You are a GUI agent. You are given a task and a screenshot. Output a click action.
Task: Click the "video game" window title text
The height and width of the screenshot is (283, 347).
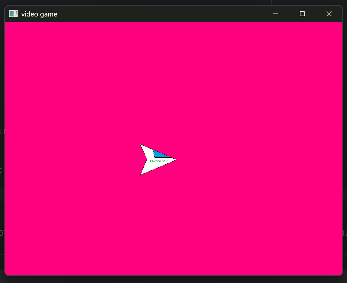tap(39, 14)
